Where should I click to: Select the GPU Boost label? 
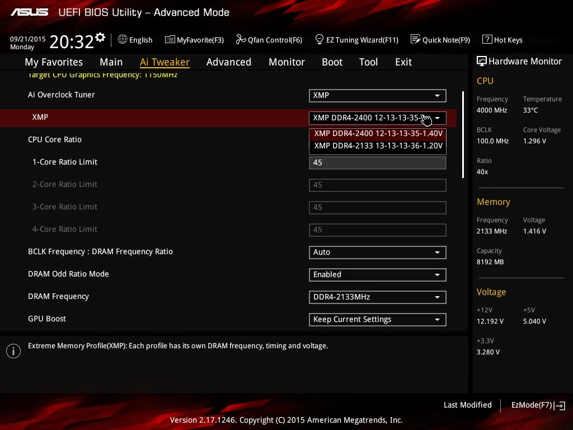[47, 319]
